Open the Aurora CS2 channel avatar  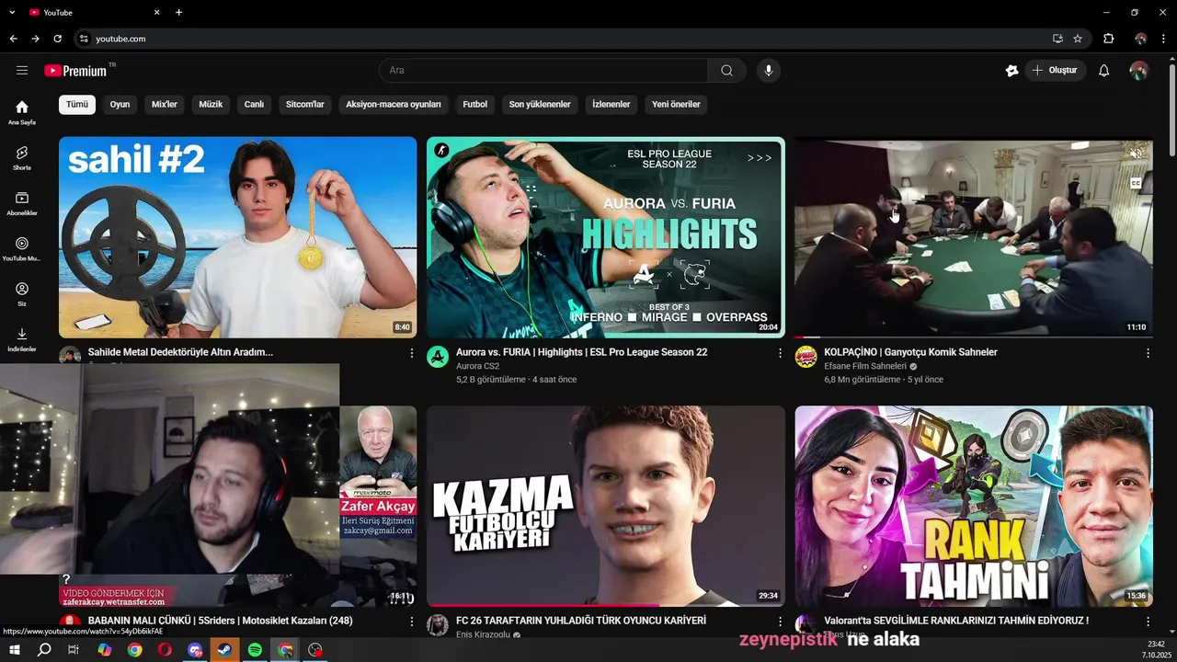pyautogui.click(x=438, y=357)
